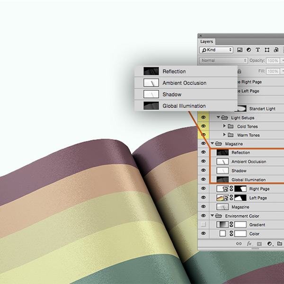
Task: Toggle the eye of Shadow layer in panel
Action: click(204, 170)
